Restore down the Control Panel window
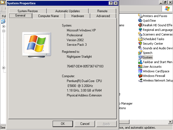Viewport: 173px width, 130px height. (x=165, y=2)
